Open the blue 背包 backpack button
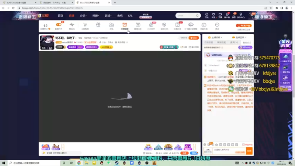 tap(194, 153)
